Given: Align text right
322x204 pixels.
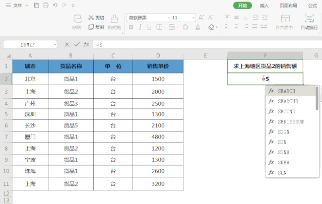Looking at the screenshot, I should pyautogui.click(x=245, y=27).
